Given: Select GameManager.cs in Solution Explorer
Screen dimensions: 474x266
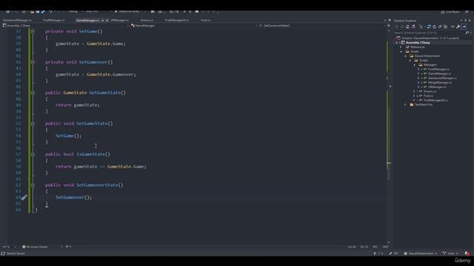Looking at the screenshot, I should pos(439,74).
